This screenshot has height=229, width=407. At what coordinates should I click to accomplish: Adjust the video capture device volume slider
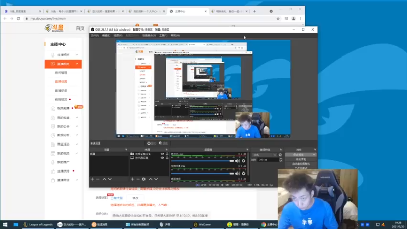pyautogui.click(x=202, y=173)
